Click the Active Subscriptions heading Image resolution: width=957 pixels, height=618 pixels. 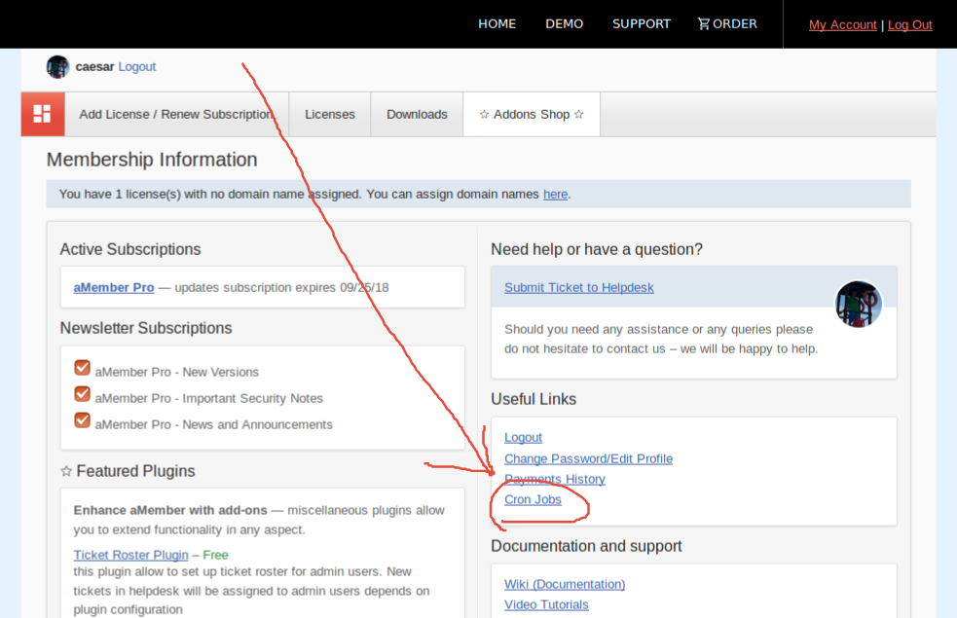pos(130,249)
